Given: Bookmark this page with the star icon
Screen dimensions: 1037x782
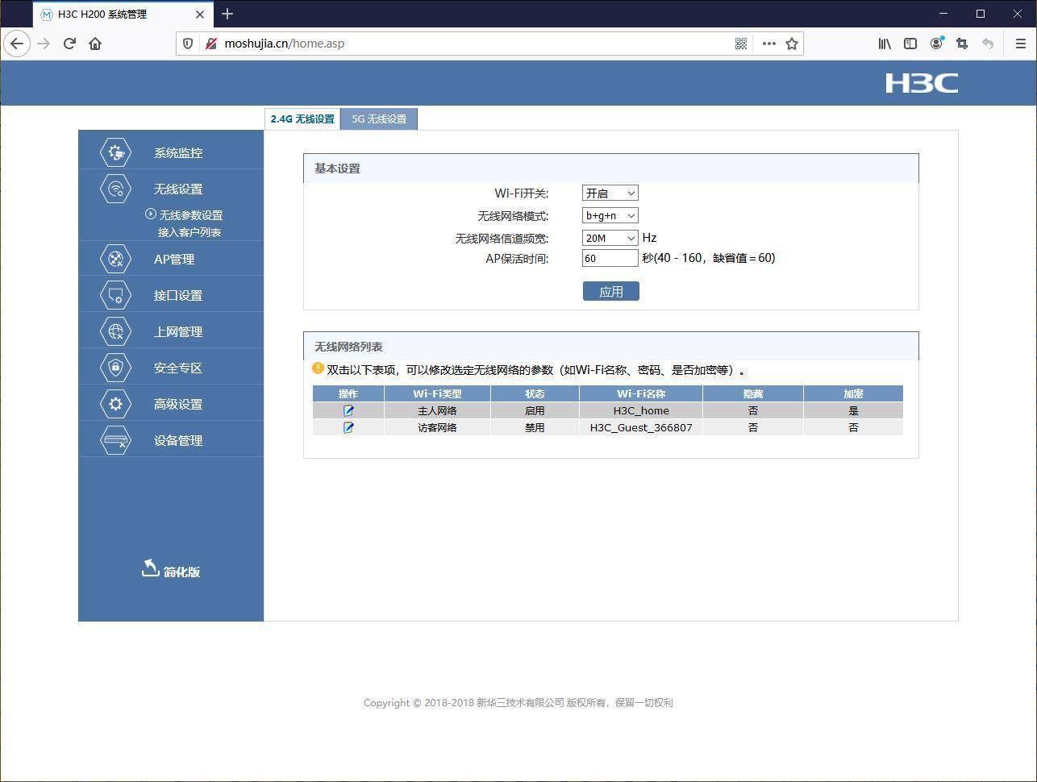Looking at the screenshot, I should click(792, 44).
